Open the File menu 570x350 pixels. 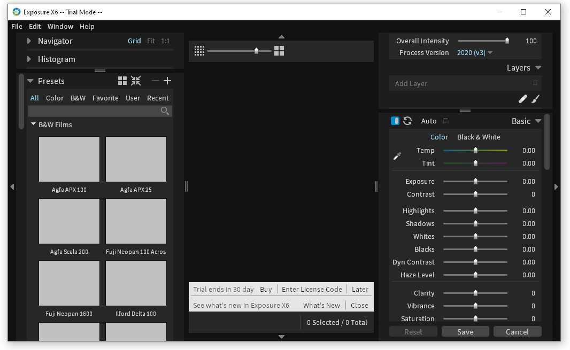[17, 27]
